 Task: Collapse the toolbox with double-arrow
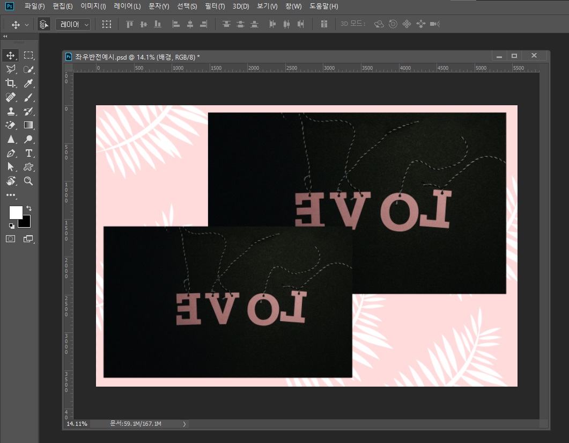tap(5, 37)
